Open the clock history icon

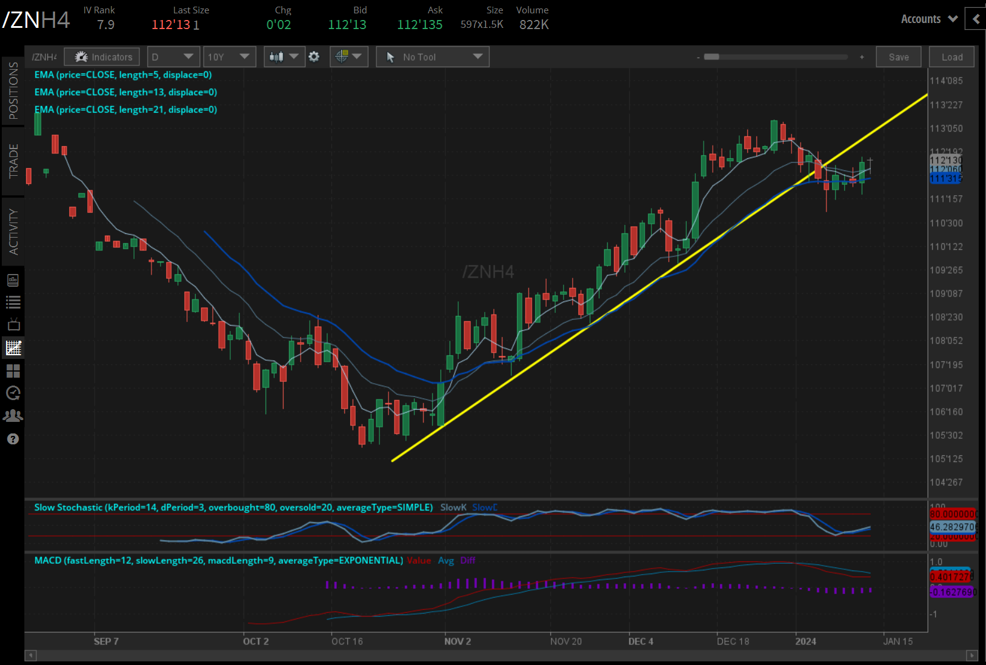[13, 393]
